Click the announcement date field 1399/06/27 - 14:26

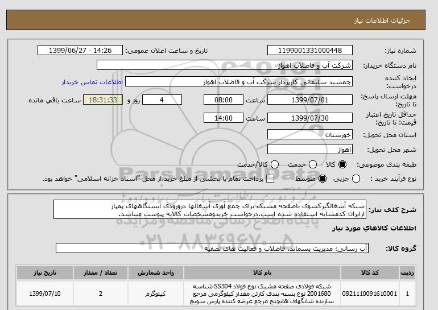pyautogui.click(x=80, y=50)
